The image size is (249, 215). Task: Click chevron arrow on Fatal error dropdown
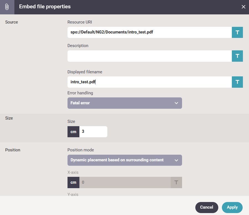(x=176, y=103)
